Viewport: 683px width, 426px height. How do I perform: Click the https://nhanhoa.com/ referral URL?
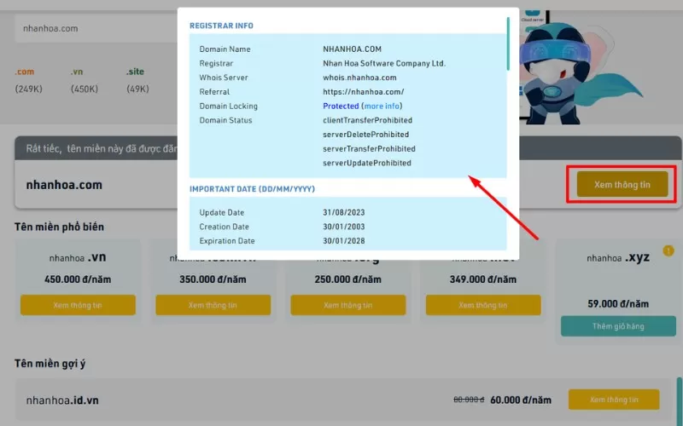click(x=363, y=92)
